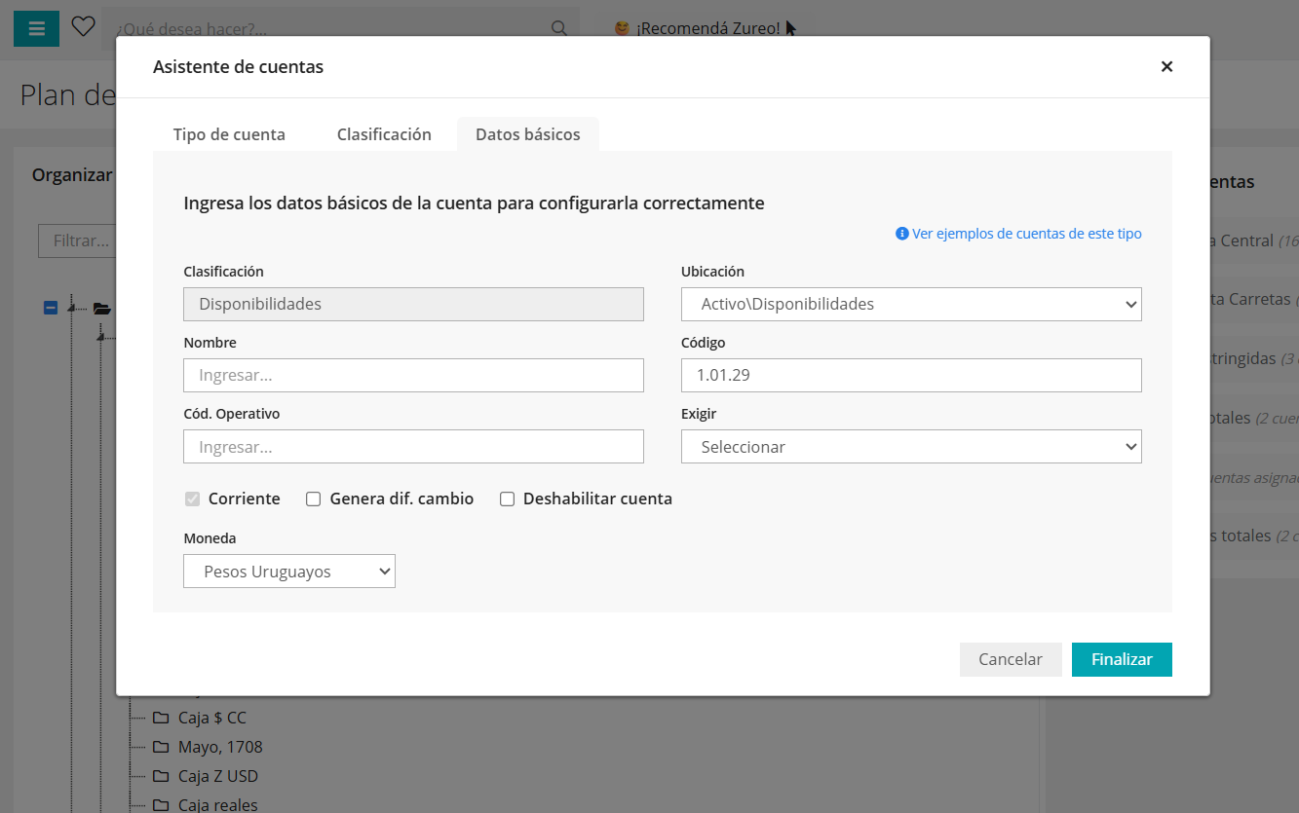The image size is (1299, 813).
Task: Click the info icon beside Ver ejemplos
Action: (902, 234)
